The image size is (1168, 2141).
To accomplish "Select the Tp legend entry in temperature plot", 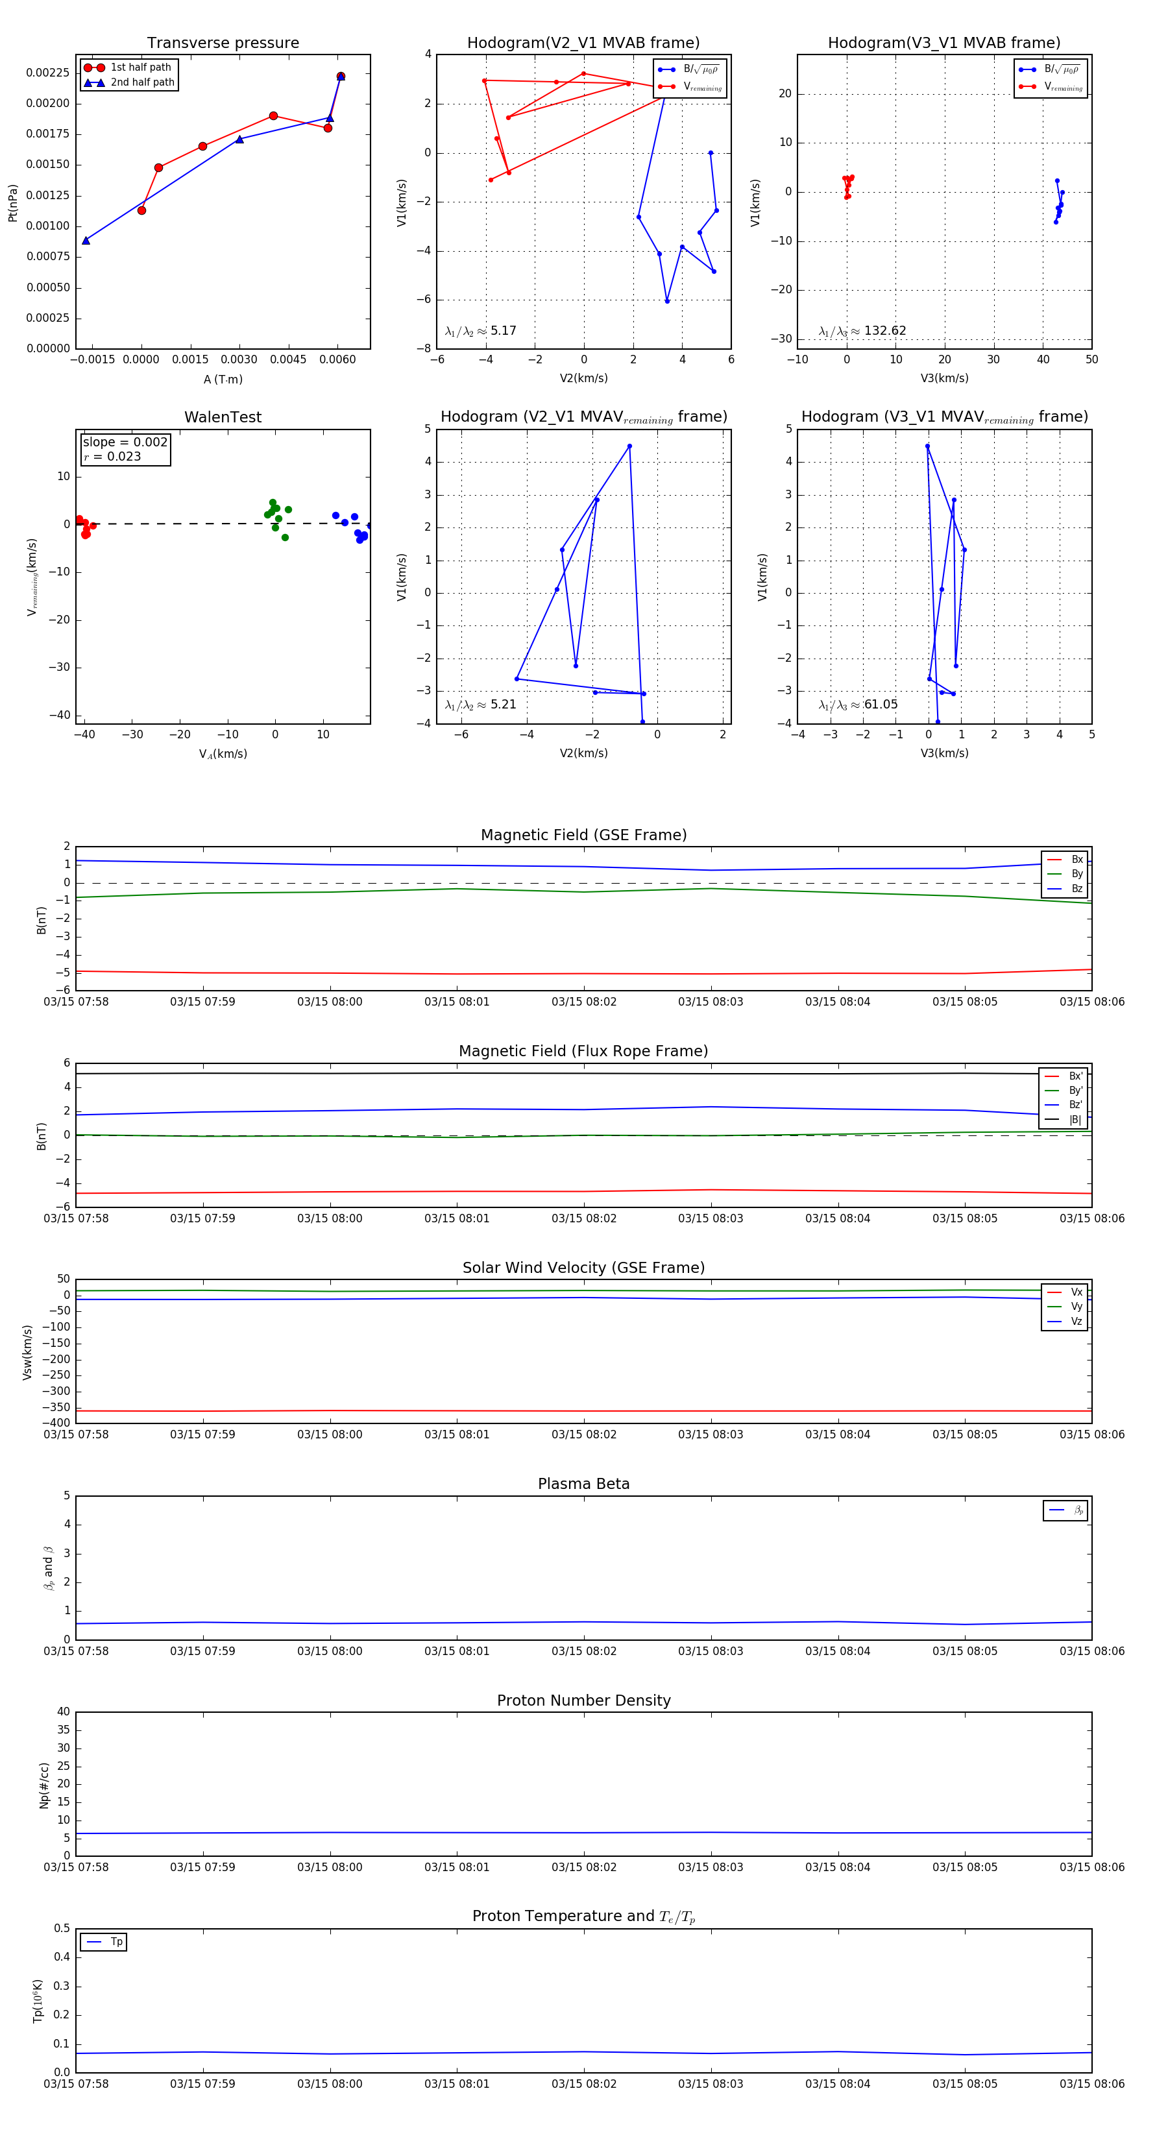I will coord(104,1942).
